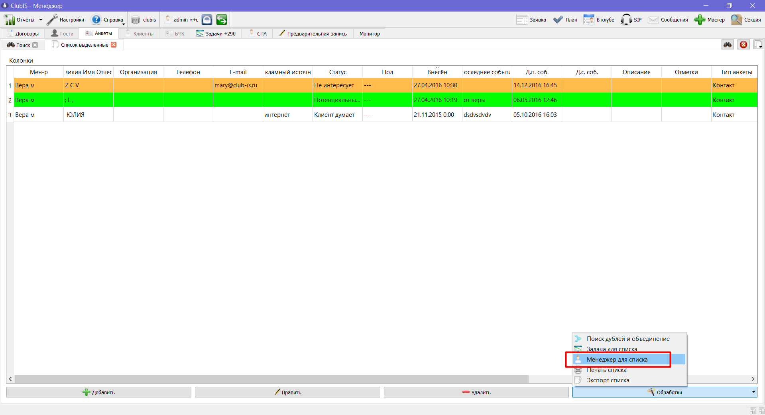Click the green exchange arrows icon

pyautogui.click(x=222, y=20)
